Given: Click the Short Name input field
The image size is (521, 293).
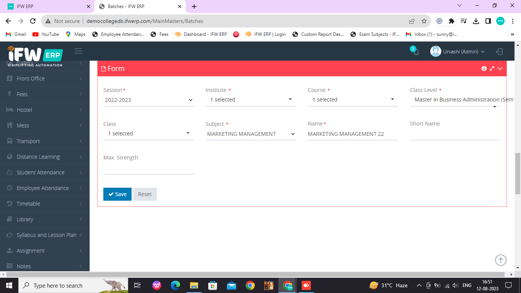Looking at the screenshot, I should [455, 134].
